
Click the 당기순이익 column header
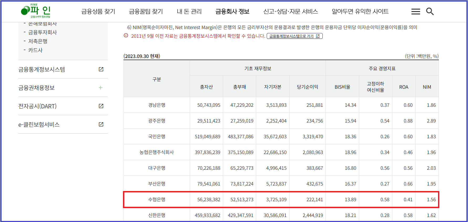pos(307,87)
